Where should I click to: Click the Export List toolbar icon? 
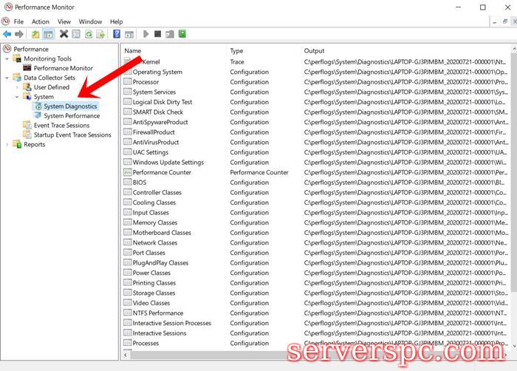[100, 34]
